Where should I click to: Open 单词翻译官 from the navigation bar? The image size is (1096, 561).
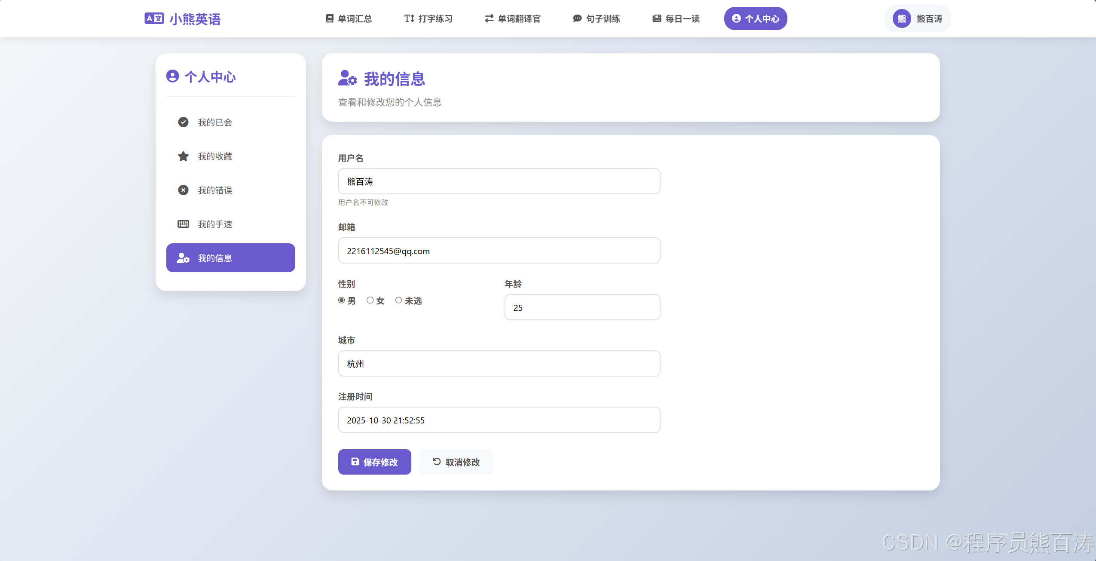pos(512,18)
